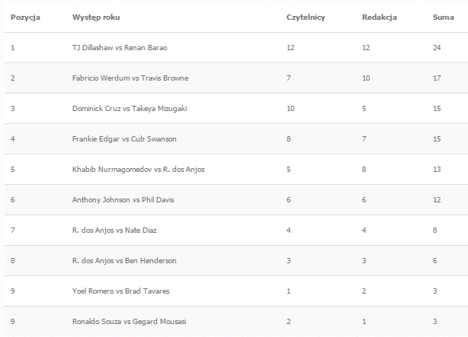Select Ronaldo Souza vs Gegard Mousasi entry
Viewport: 468px width, 337px height.
tap(130, 321)
